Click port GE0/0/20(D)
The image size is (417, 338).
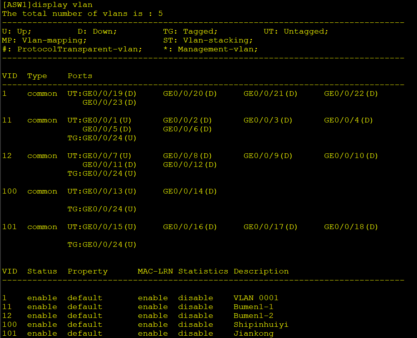[190, 93]
